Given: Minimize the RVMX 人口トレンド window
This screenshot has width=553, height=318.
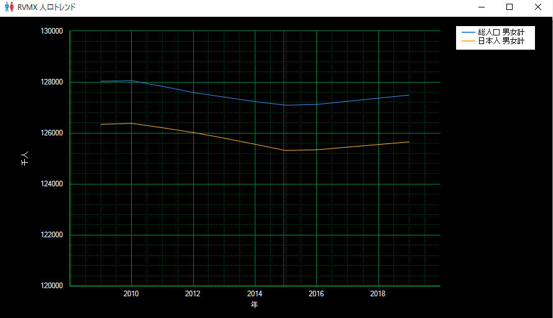Looking at the screenshot, I should (x=481, y=7).
